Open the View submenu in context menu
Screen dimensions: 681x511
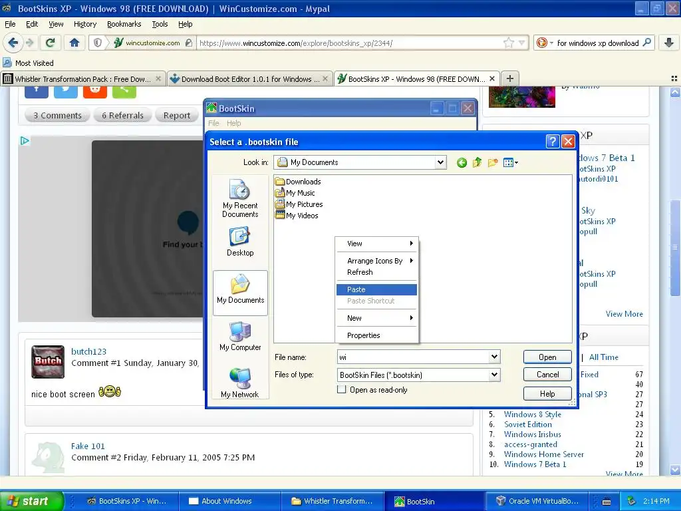click(376, 244)
